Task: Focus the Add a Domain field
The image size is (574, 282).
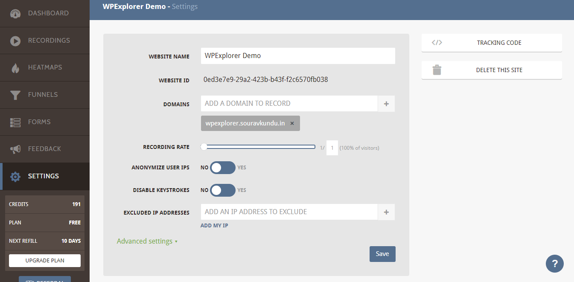Action: 289,104
